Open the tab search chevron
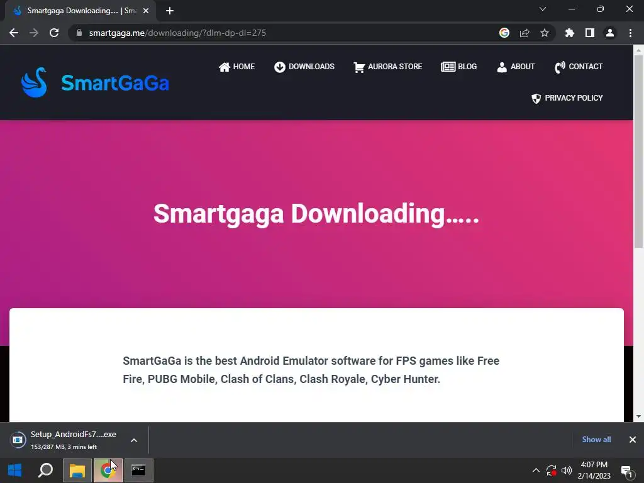Viewport: 644px width, 483px height. (x=543, y=9)
